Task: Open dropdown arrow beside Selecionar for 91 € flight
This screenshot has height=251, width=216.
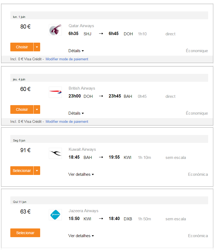Action: (x=37, y=171)
